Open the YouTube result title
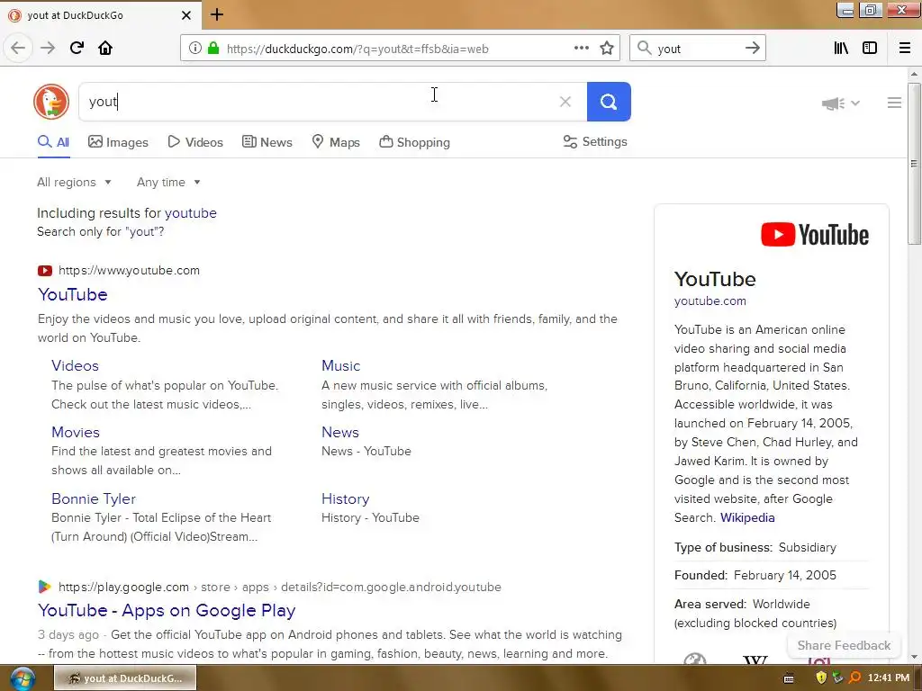The width and height of the screenshot is (922, 691). tap(73, 294)
